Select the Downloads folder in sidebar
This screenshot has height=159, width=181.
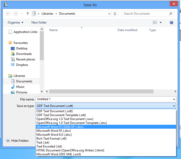coord(24,54)
